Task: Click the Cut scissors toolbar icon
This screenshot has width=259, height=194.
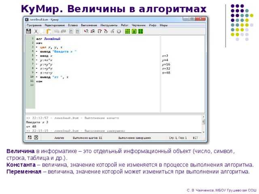Action: point(36,31)
